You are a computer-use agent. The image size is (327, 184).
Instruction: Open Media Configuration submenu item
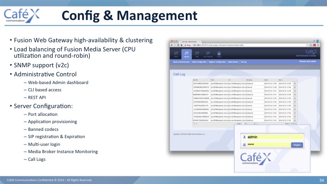[199, 62]
